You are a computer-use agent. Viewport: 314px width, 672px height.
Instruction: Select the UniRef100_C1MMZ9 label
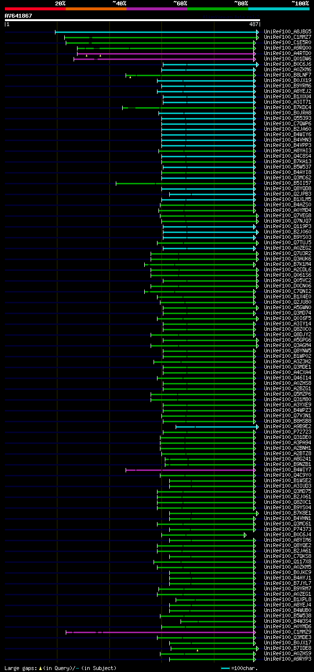(x=288, y=632)
